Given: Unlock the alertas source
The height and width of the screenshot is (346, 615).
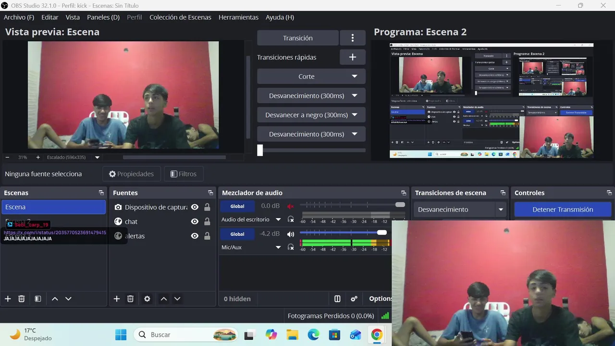Looking at the screenshot, I should (x=207, y=236).
